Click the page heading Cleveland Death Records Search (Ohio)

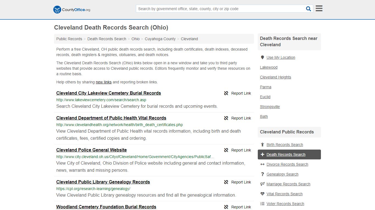pyautogui.click(x=111, y=27)
